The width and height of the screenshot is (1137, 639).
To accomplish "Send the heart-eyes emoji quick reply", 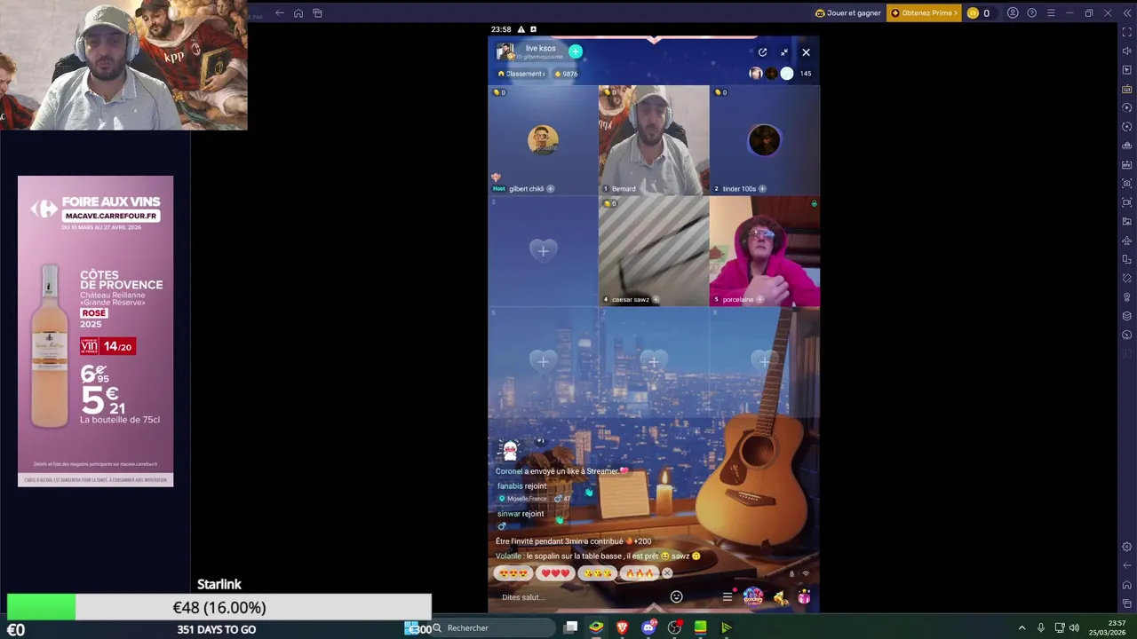I will [x=513, y=573].
